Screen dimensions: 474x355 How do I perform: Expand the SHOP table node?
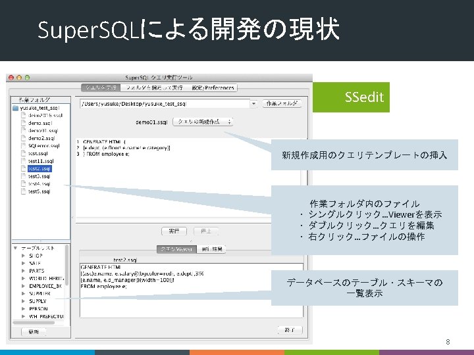pos(23,256)
